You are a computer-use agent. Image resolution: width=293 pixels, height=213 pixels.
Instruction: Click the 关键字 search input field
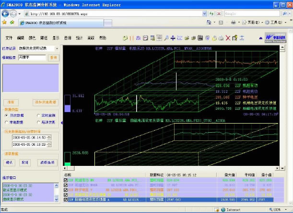[x=32, y=57]
